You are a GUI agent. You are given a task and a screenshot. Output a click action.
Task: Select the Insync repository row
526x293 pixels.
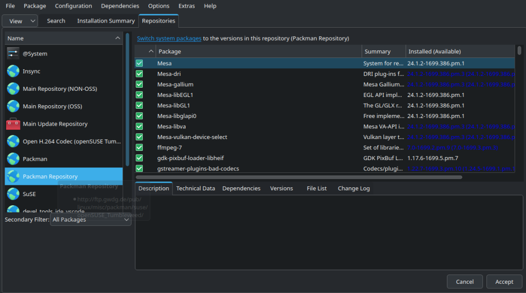pyautogui.click(x=64, y=71)
